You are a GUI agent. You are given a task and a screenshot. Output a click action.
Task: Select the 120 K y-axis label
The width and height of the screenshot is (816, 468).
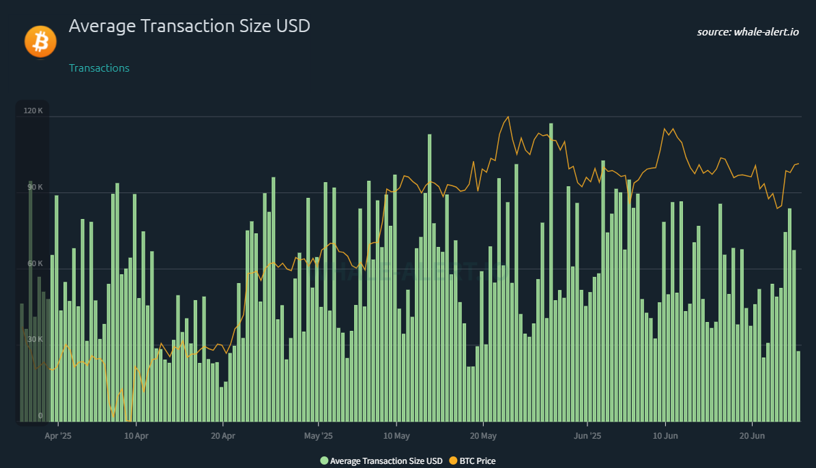[33, 111]
